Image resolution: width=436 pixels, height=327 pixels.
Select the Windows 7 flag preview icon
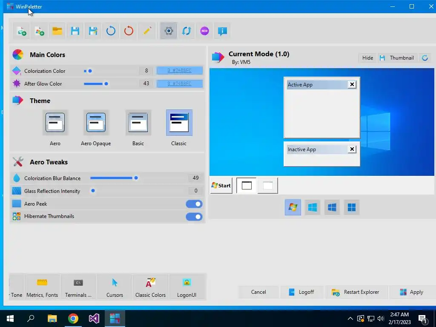point(293,207)
